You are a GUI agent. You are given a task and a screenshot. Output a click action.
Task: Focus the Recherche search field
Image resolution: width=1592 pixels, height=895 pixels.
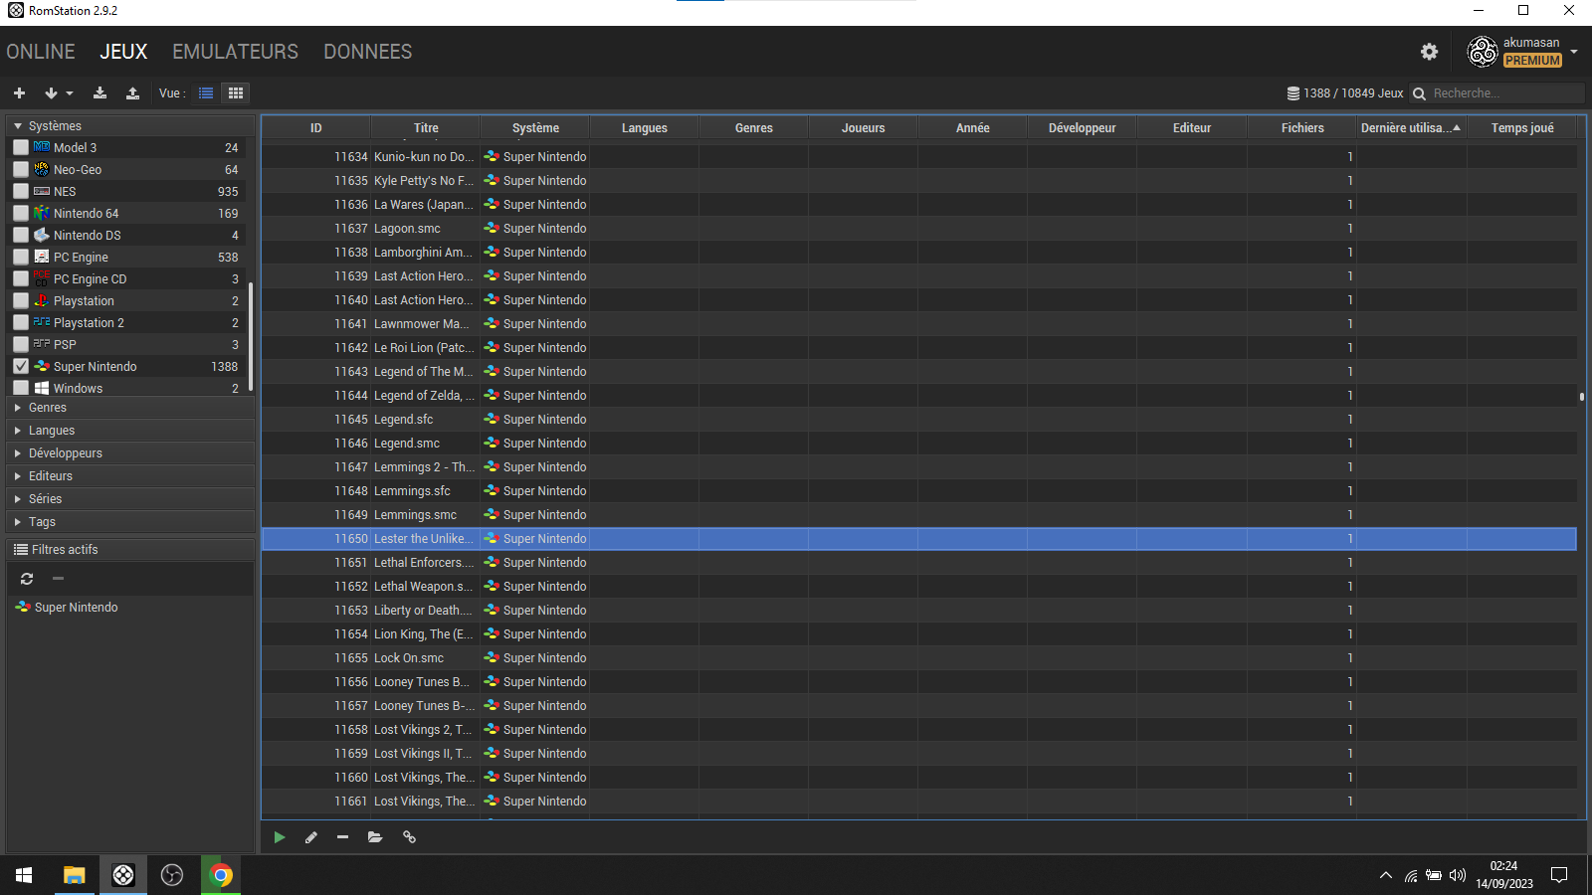point(1506,93)
